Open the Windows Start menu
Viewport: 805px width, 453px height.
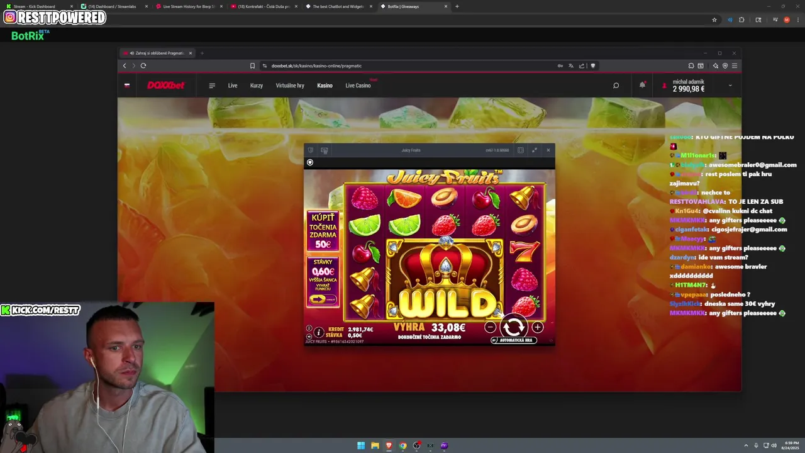click(x=361, y=445)
